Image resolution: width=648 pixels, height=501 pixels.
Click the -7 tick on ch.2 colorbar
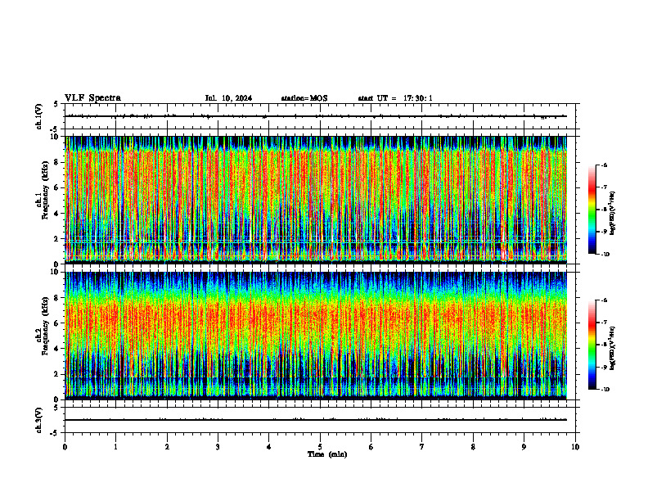(604, 323)
